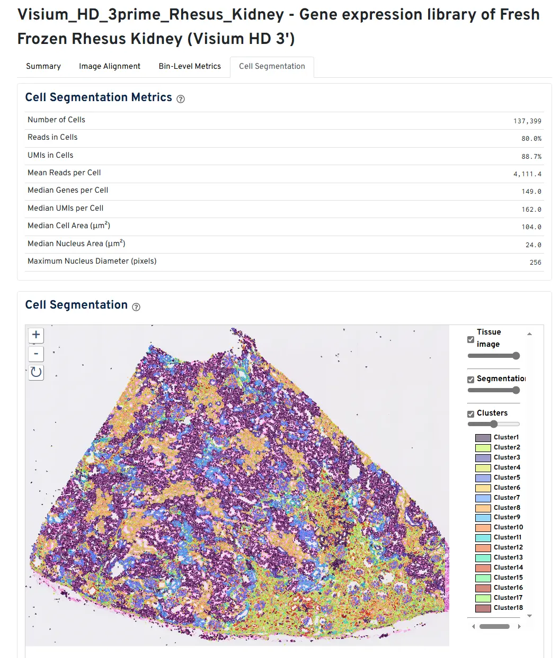
Task: Select the Cell Segmentation tab
Action: (272, 66)
